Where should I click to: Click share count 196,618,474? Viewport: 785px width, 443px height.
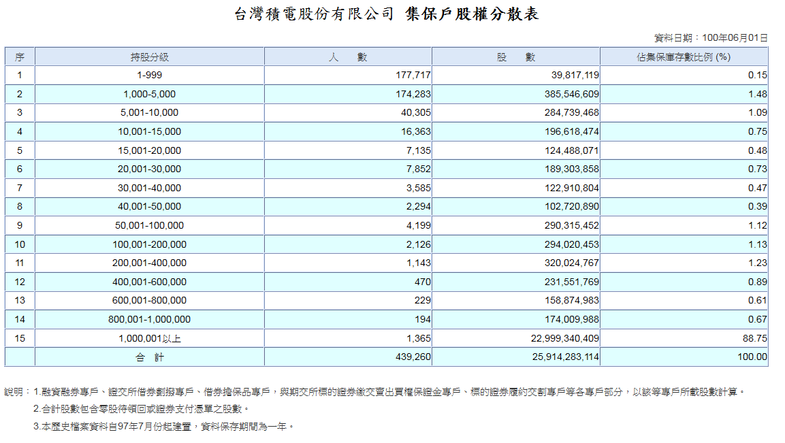[x=572, y=131]
